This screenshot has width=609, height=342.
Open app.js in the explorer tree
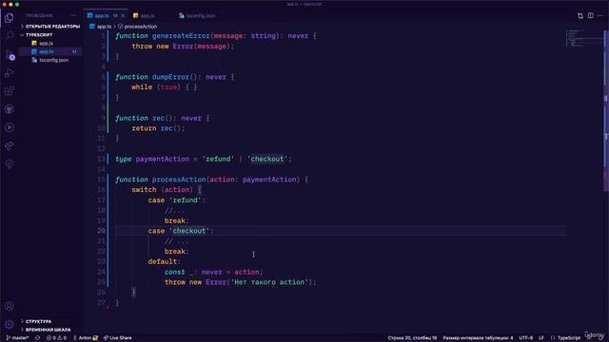point(47,43)
